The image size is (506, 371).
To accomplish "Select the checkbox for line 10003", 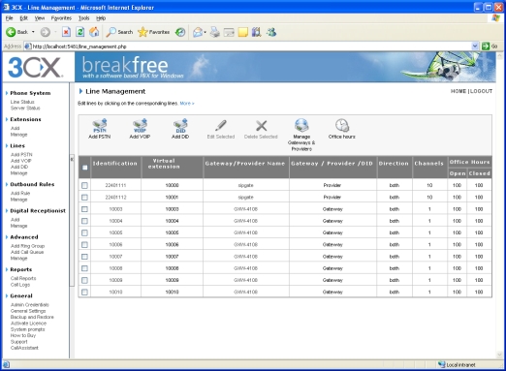I will click(x=84, y=209).
